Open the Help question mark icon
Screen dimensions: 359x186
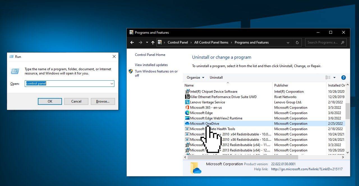(343, 78)
